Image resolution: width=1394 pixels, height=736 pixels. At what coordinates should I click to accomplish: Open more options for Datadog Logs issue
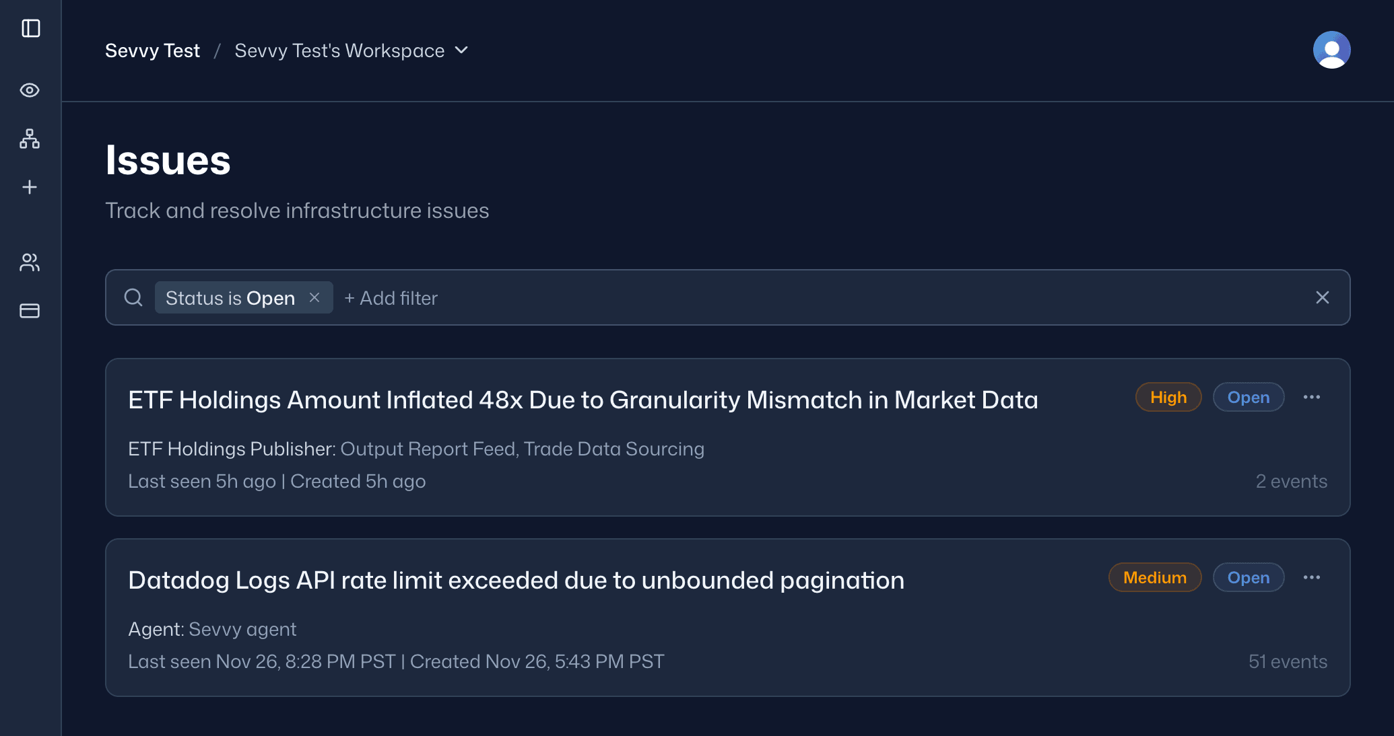coord(1311,577)
